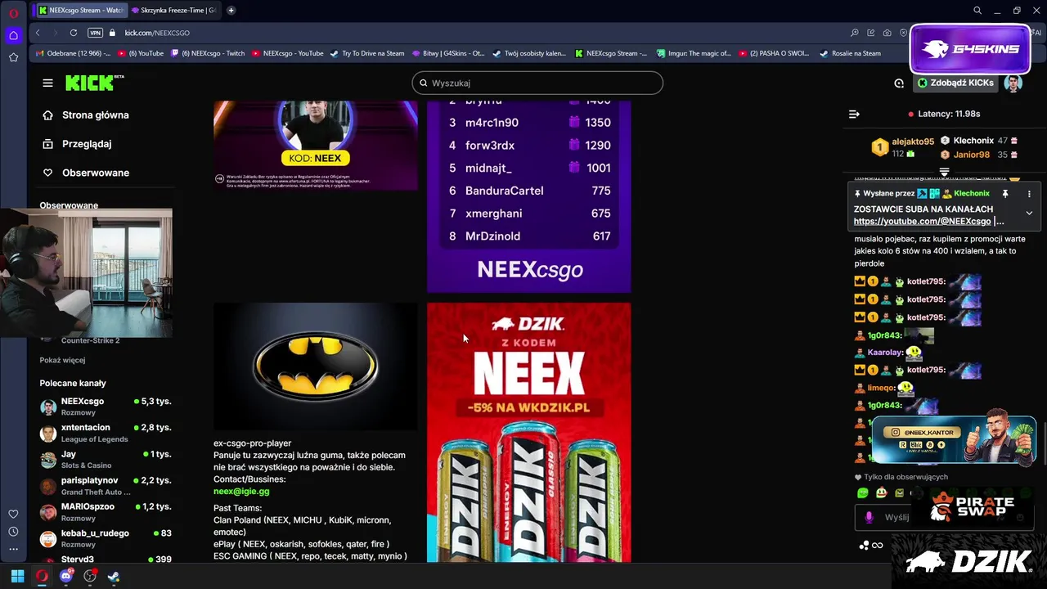Click the Zdobądź KICKs button

pyautogui.click(x=955, y=83)
